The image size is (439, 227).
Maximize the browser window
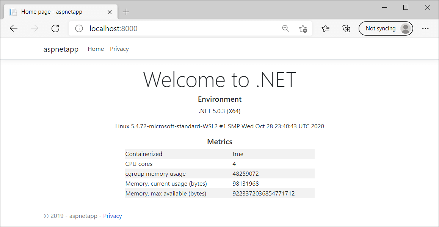[x=405, y=8]
